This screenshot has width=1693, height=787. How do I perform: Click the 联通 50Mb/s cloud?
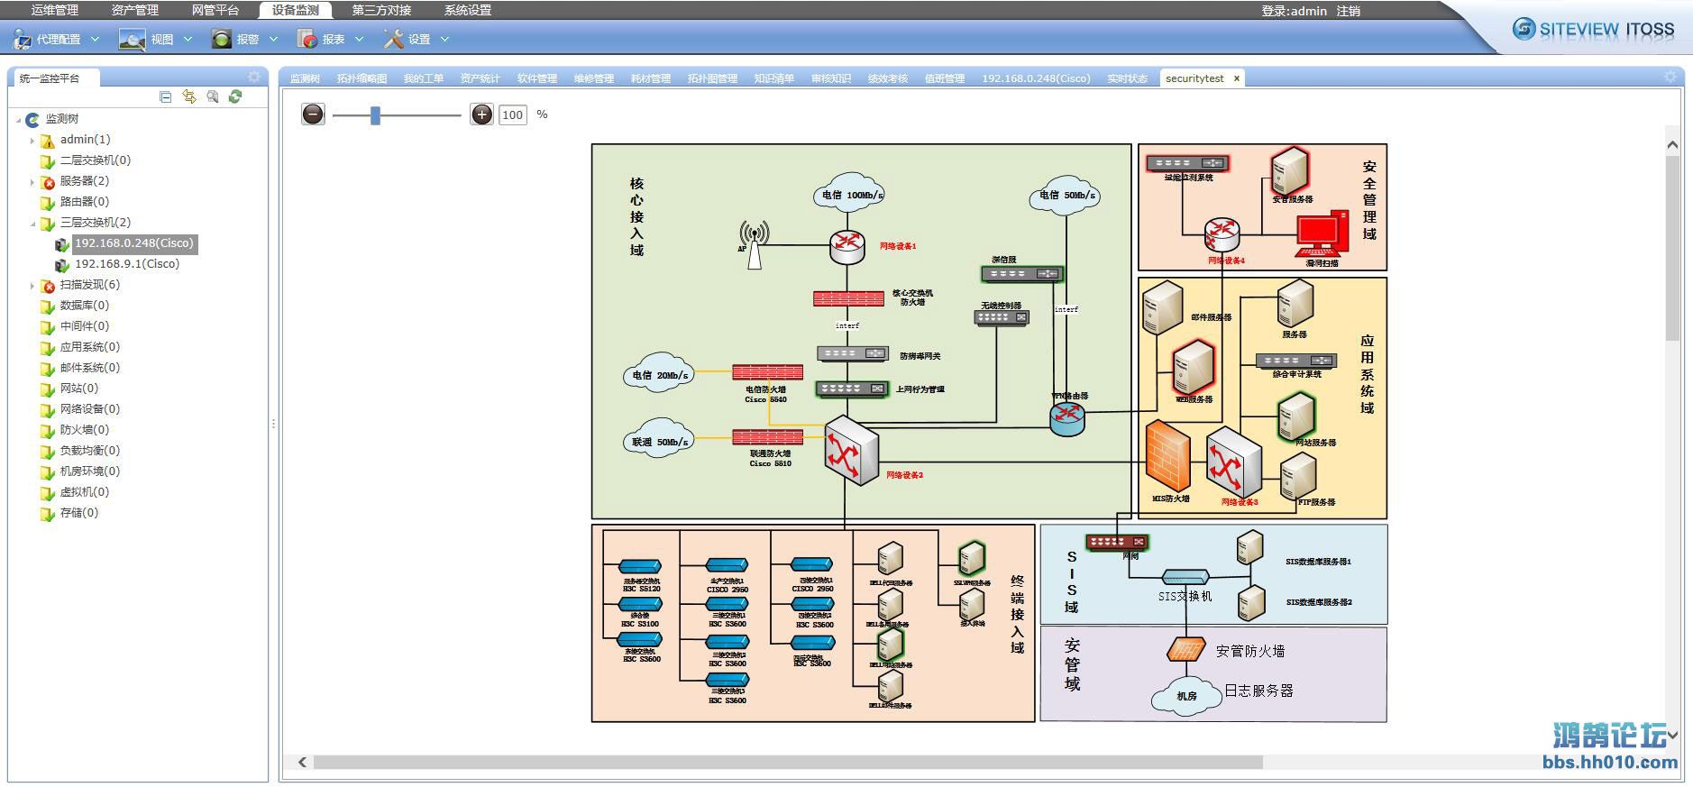(x=659, y=439)
